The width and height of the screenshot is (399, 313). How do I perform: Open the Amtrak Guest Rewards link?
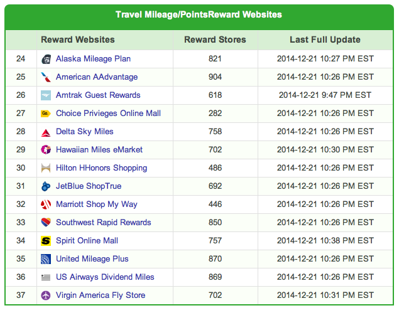tap(98, 95)
